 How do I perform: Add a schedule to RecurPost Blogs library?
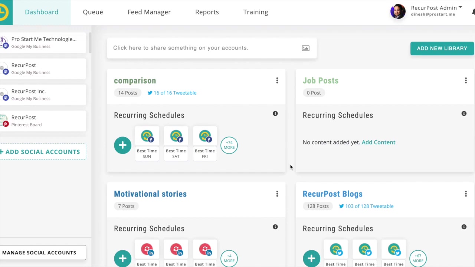coord(311,258)
